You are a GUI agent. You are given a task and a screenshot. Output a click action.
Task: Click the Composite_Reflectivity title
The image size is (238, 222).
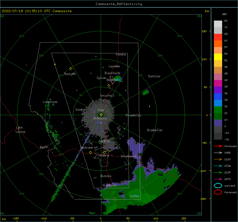click(x=119, y=4)
